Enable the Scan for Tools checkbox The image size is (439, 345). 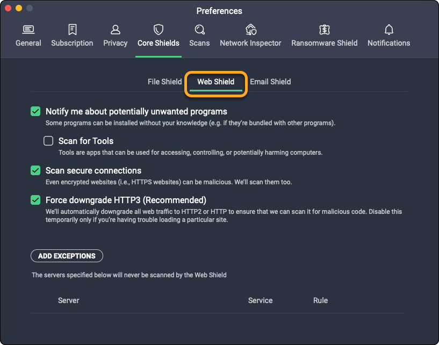48,141
